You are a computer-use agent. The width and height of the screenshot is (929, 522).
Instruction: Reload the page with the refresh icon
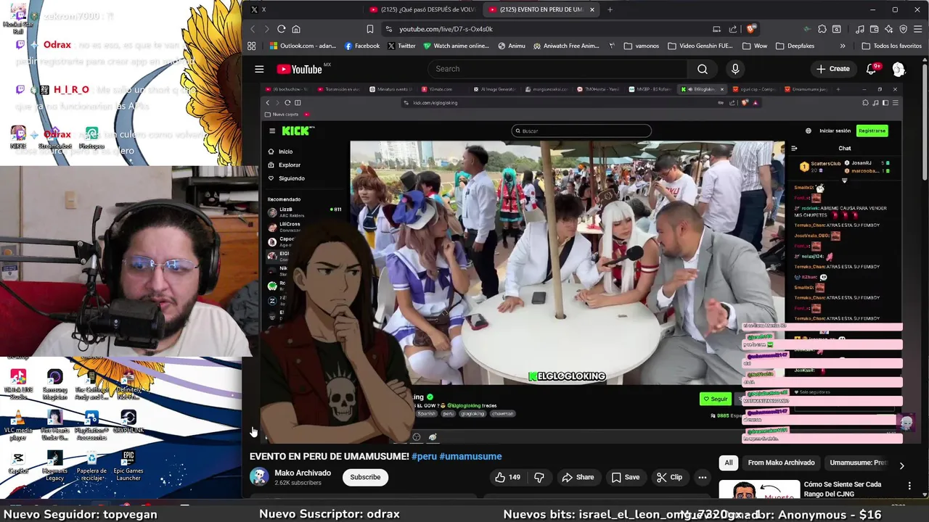(x=281, y=29)
